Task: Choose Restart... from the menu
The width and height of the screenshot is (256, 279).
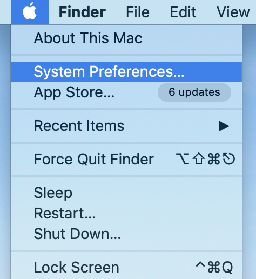Action: 126,214
